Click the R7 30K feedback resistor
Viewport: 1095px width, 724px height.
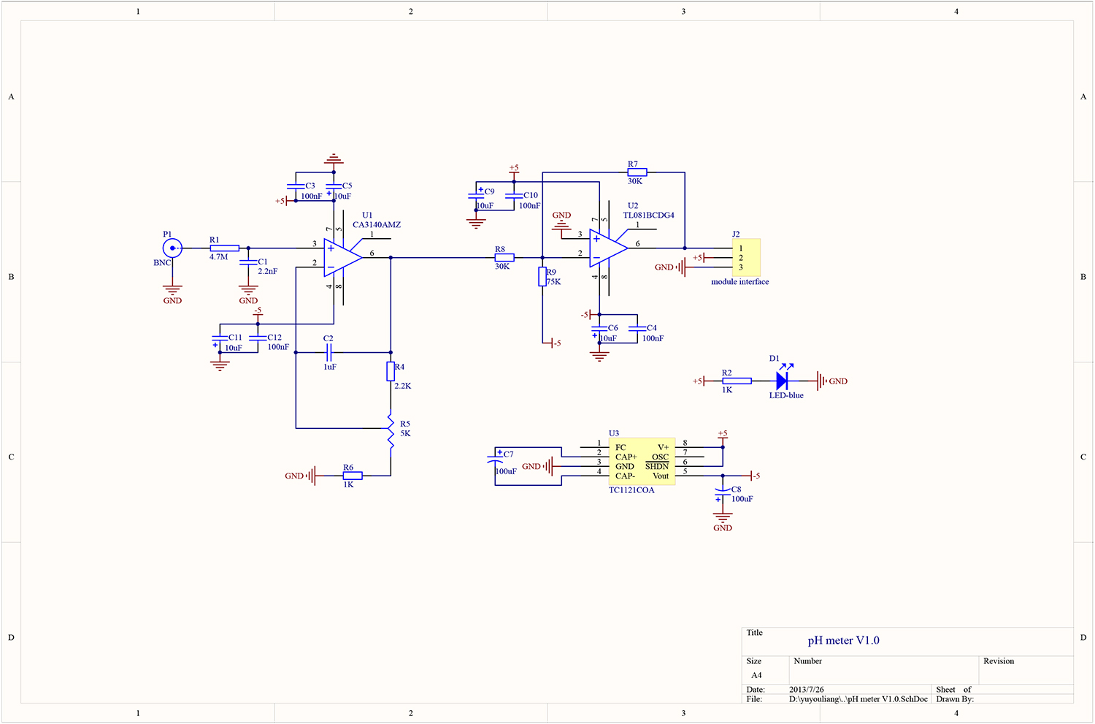(637, 172)
